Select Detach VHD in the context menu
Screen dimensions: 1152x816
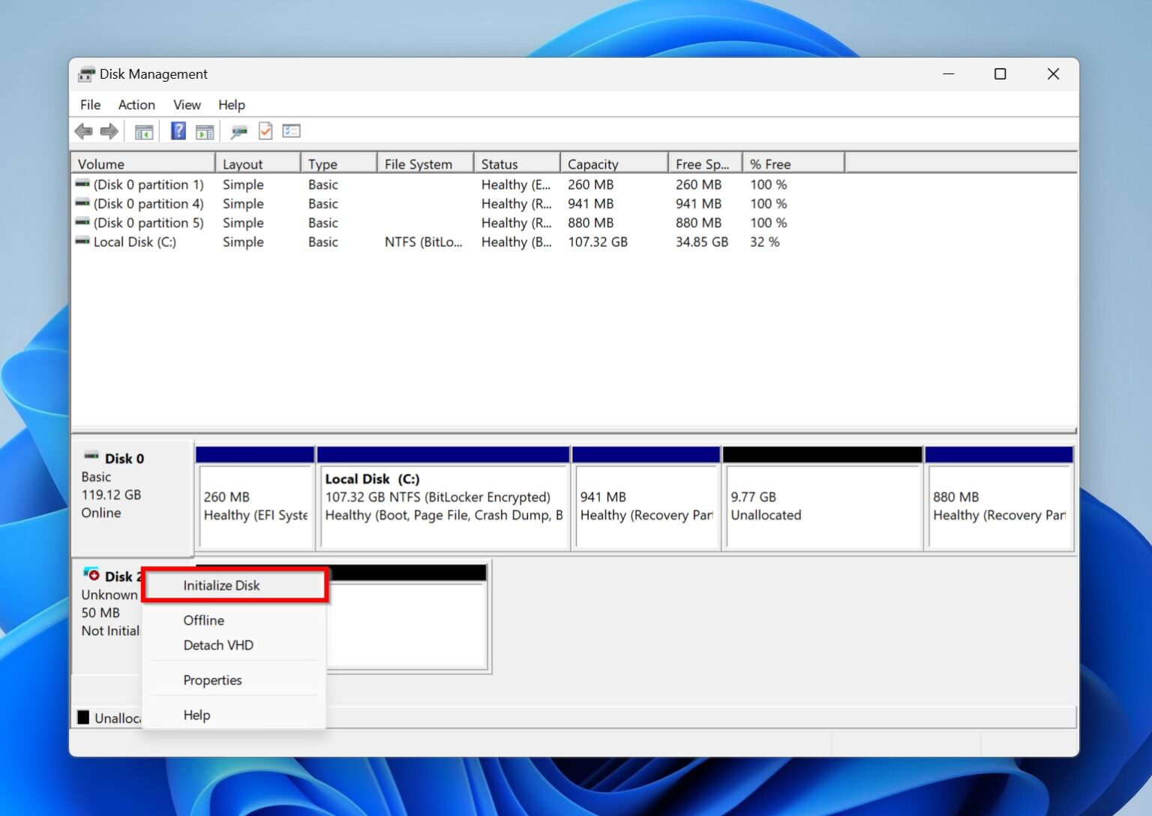(217, 645)
